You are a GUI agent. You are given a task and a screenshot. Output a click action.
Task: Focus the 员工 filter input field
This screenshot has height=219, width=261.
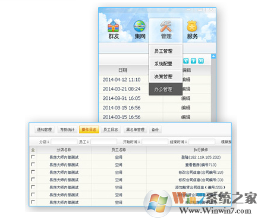coord(103,142)
